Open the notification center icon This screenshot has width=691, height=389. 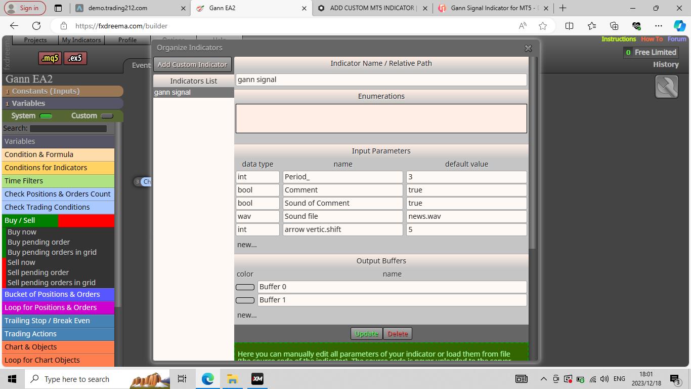click(674, 379)
